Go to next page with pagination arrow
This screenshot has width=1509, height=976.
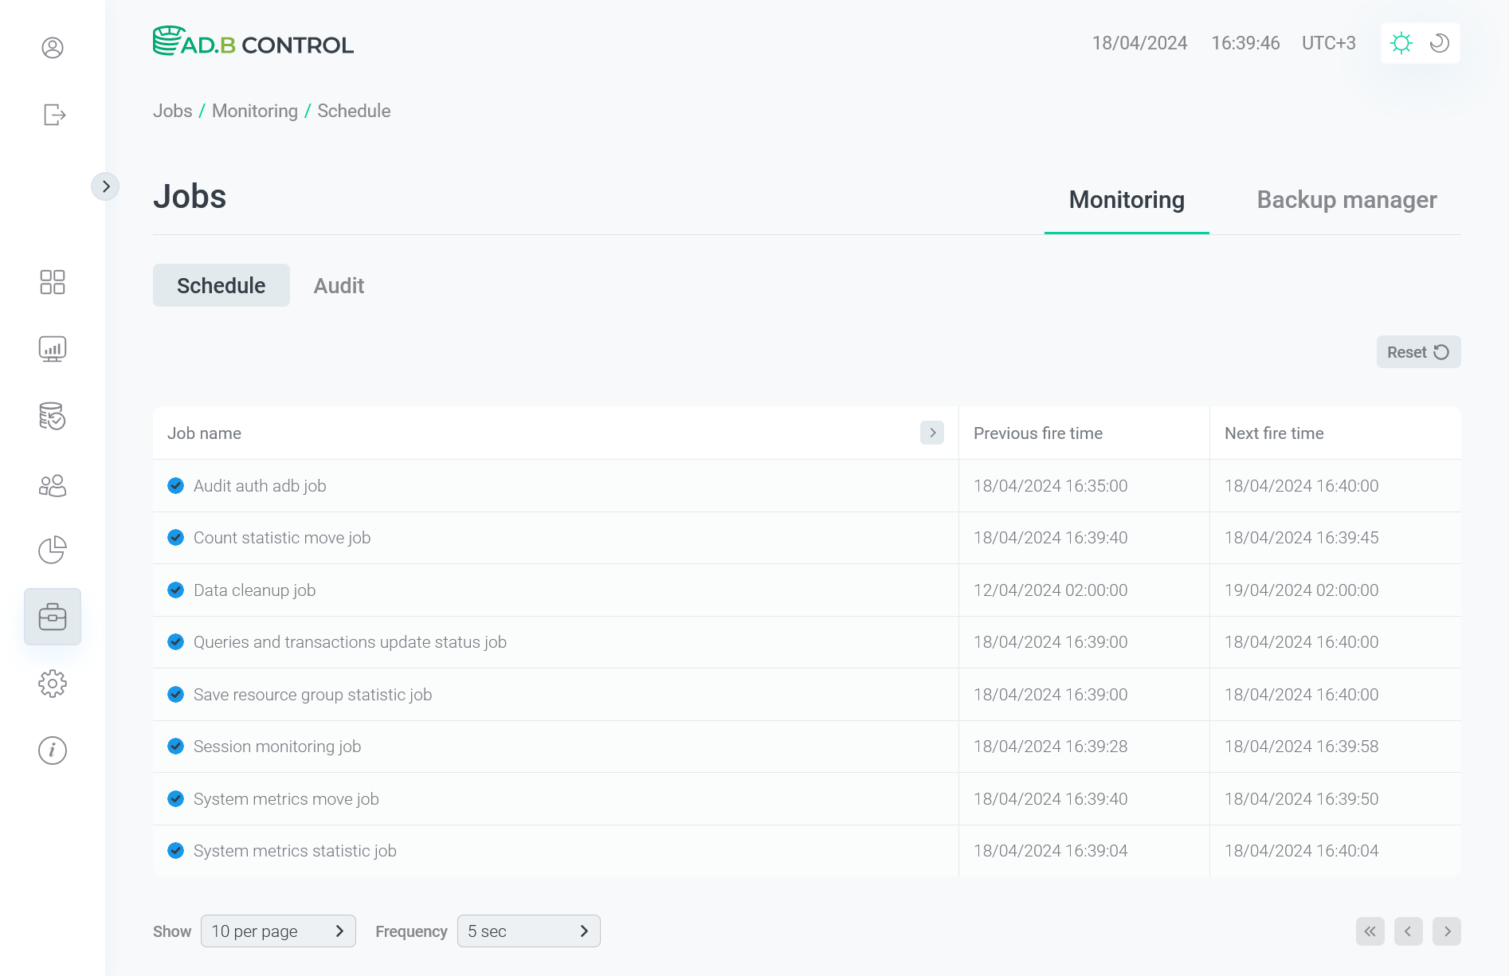tap(1447, 931)
